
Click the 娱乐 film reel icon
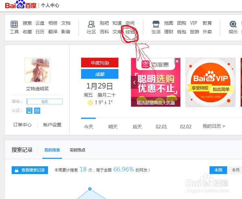click(x=233, y=24)
